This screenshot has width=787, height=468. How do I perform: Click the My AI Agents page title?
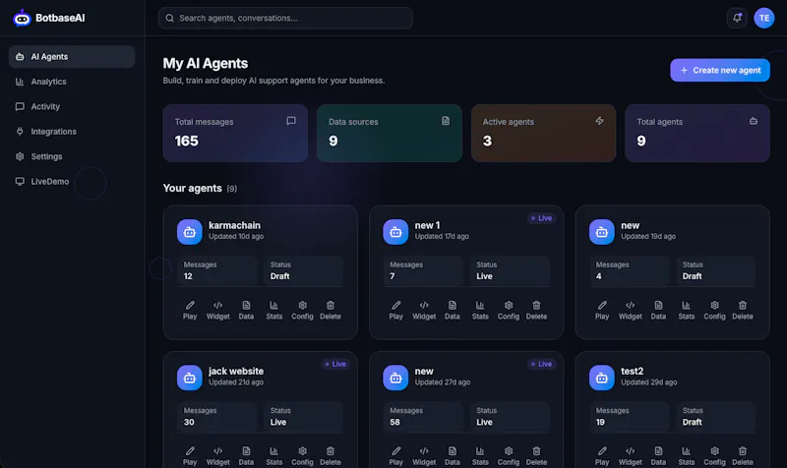[206, 63]
